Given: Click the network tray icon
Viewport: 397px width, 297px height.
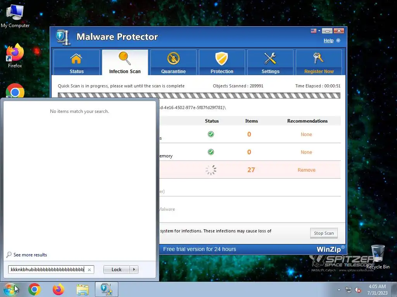Looking at the screenshot, I should click(x=349, y=290).
